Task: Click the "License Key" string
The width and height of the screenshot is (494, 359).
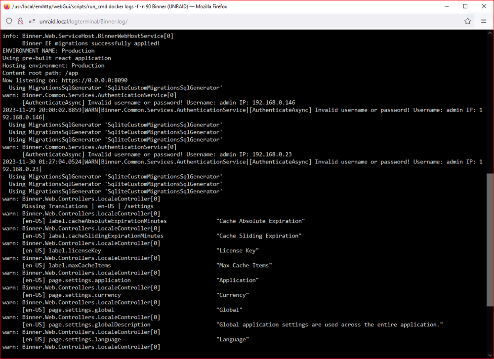Action: 238,251
